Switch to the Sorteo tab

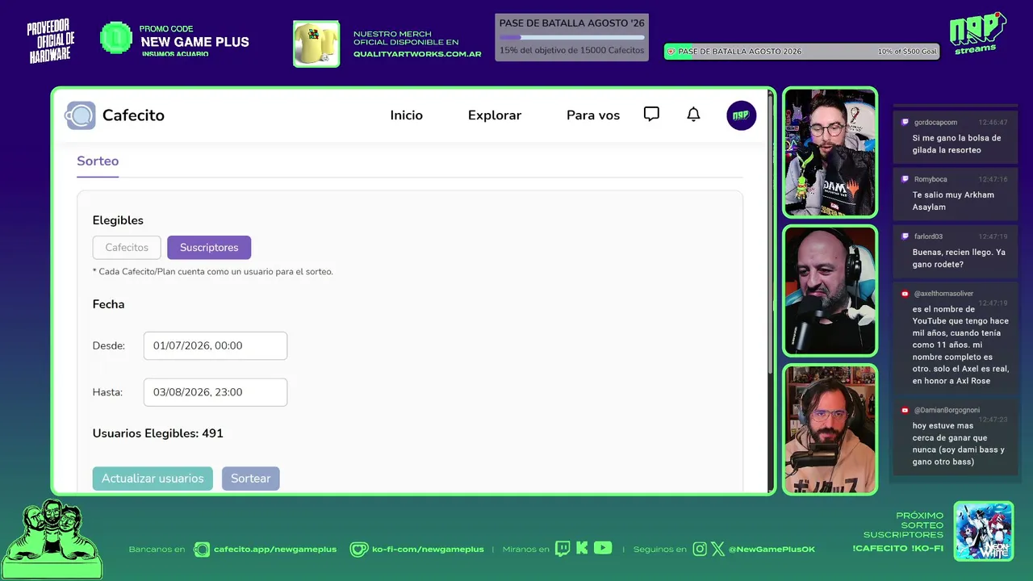[98, 161]
